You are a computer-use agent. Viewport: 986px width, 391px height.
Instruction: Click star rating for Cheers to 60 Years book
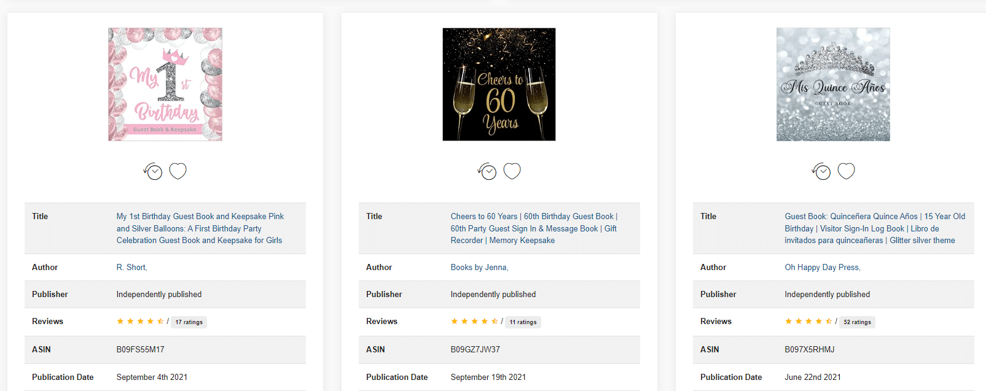tap(474, 322)
